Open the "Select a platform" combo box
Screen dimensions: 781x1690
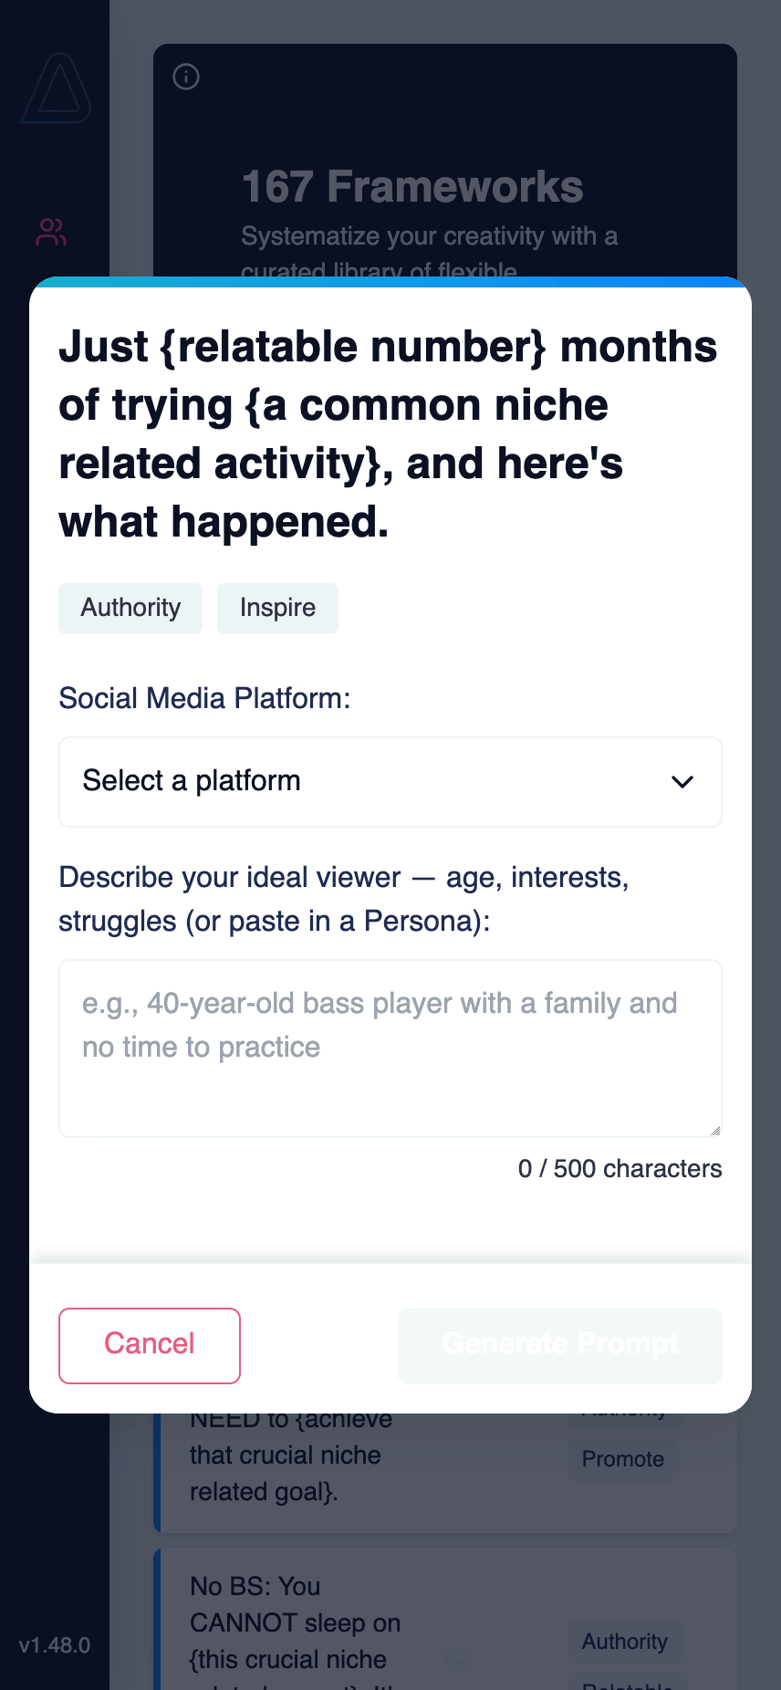tap(390, 782)
